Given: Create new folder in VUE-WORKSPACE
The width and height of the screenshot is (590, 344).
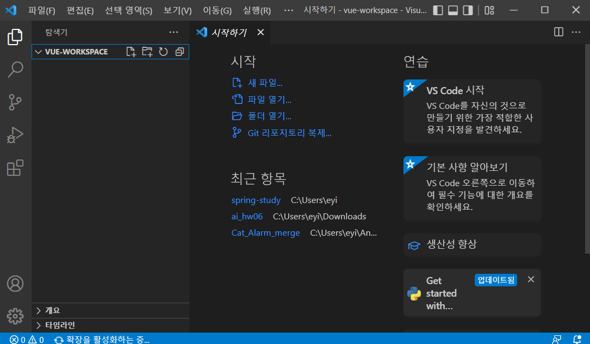Looking at the screenshot, I should [x=147, y=52].
